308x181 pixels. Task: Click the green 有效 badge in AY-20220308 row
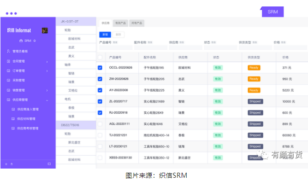pyautogui.click(x=218, y=90)
